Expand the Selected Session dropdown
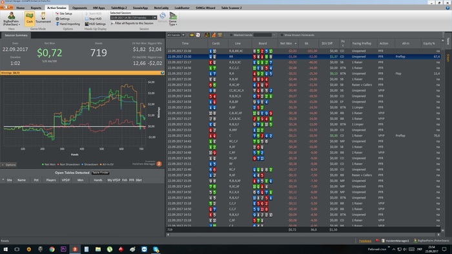The width and height of the screenshot is (452, 254). click(155, 18)
